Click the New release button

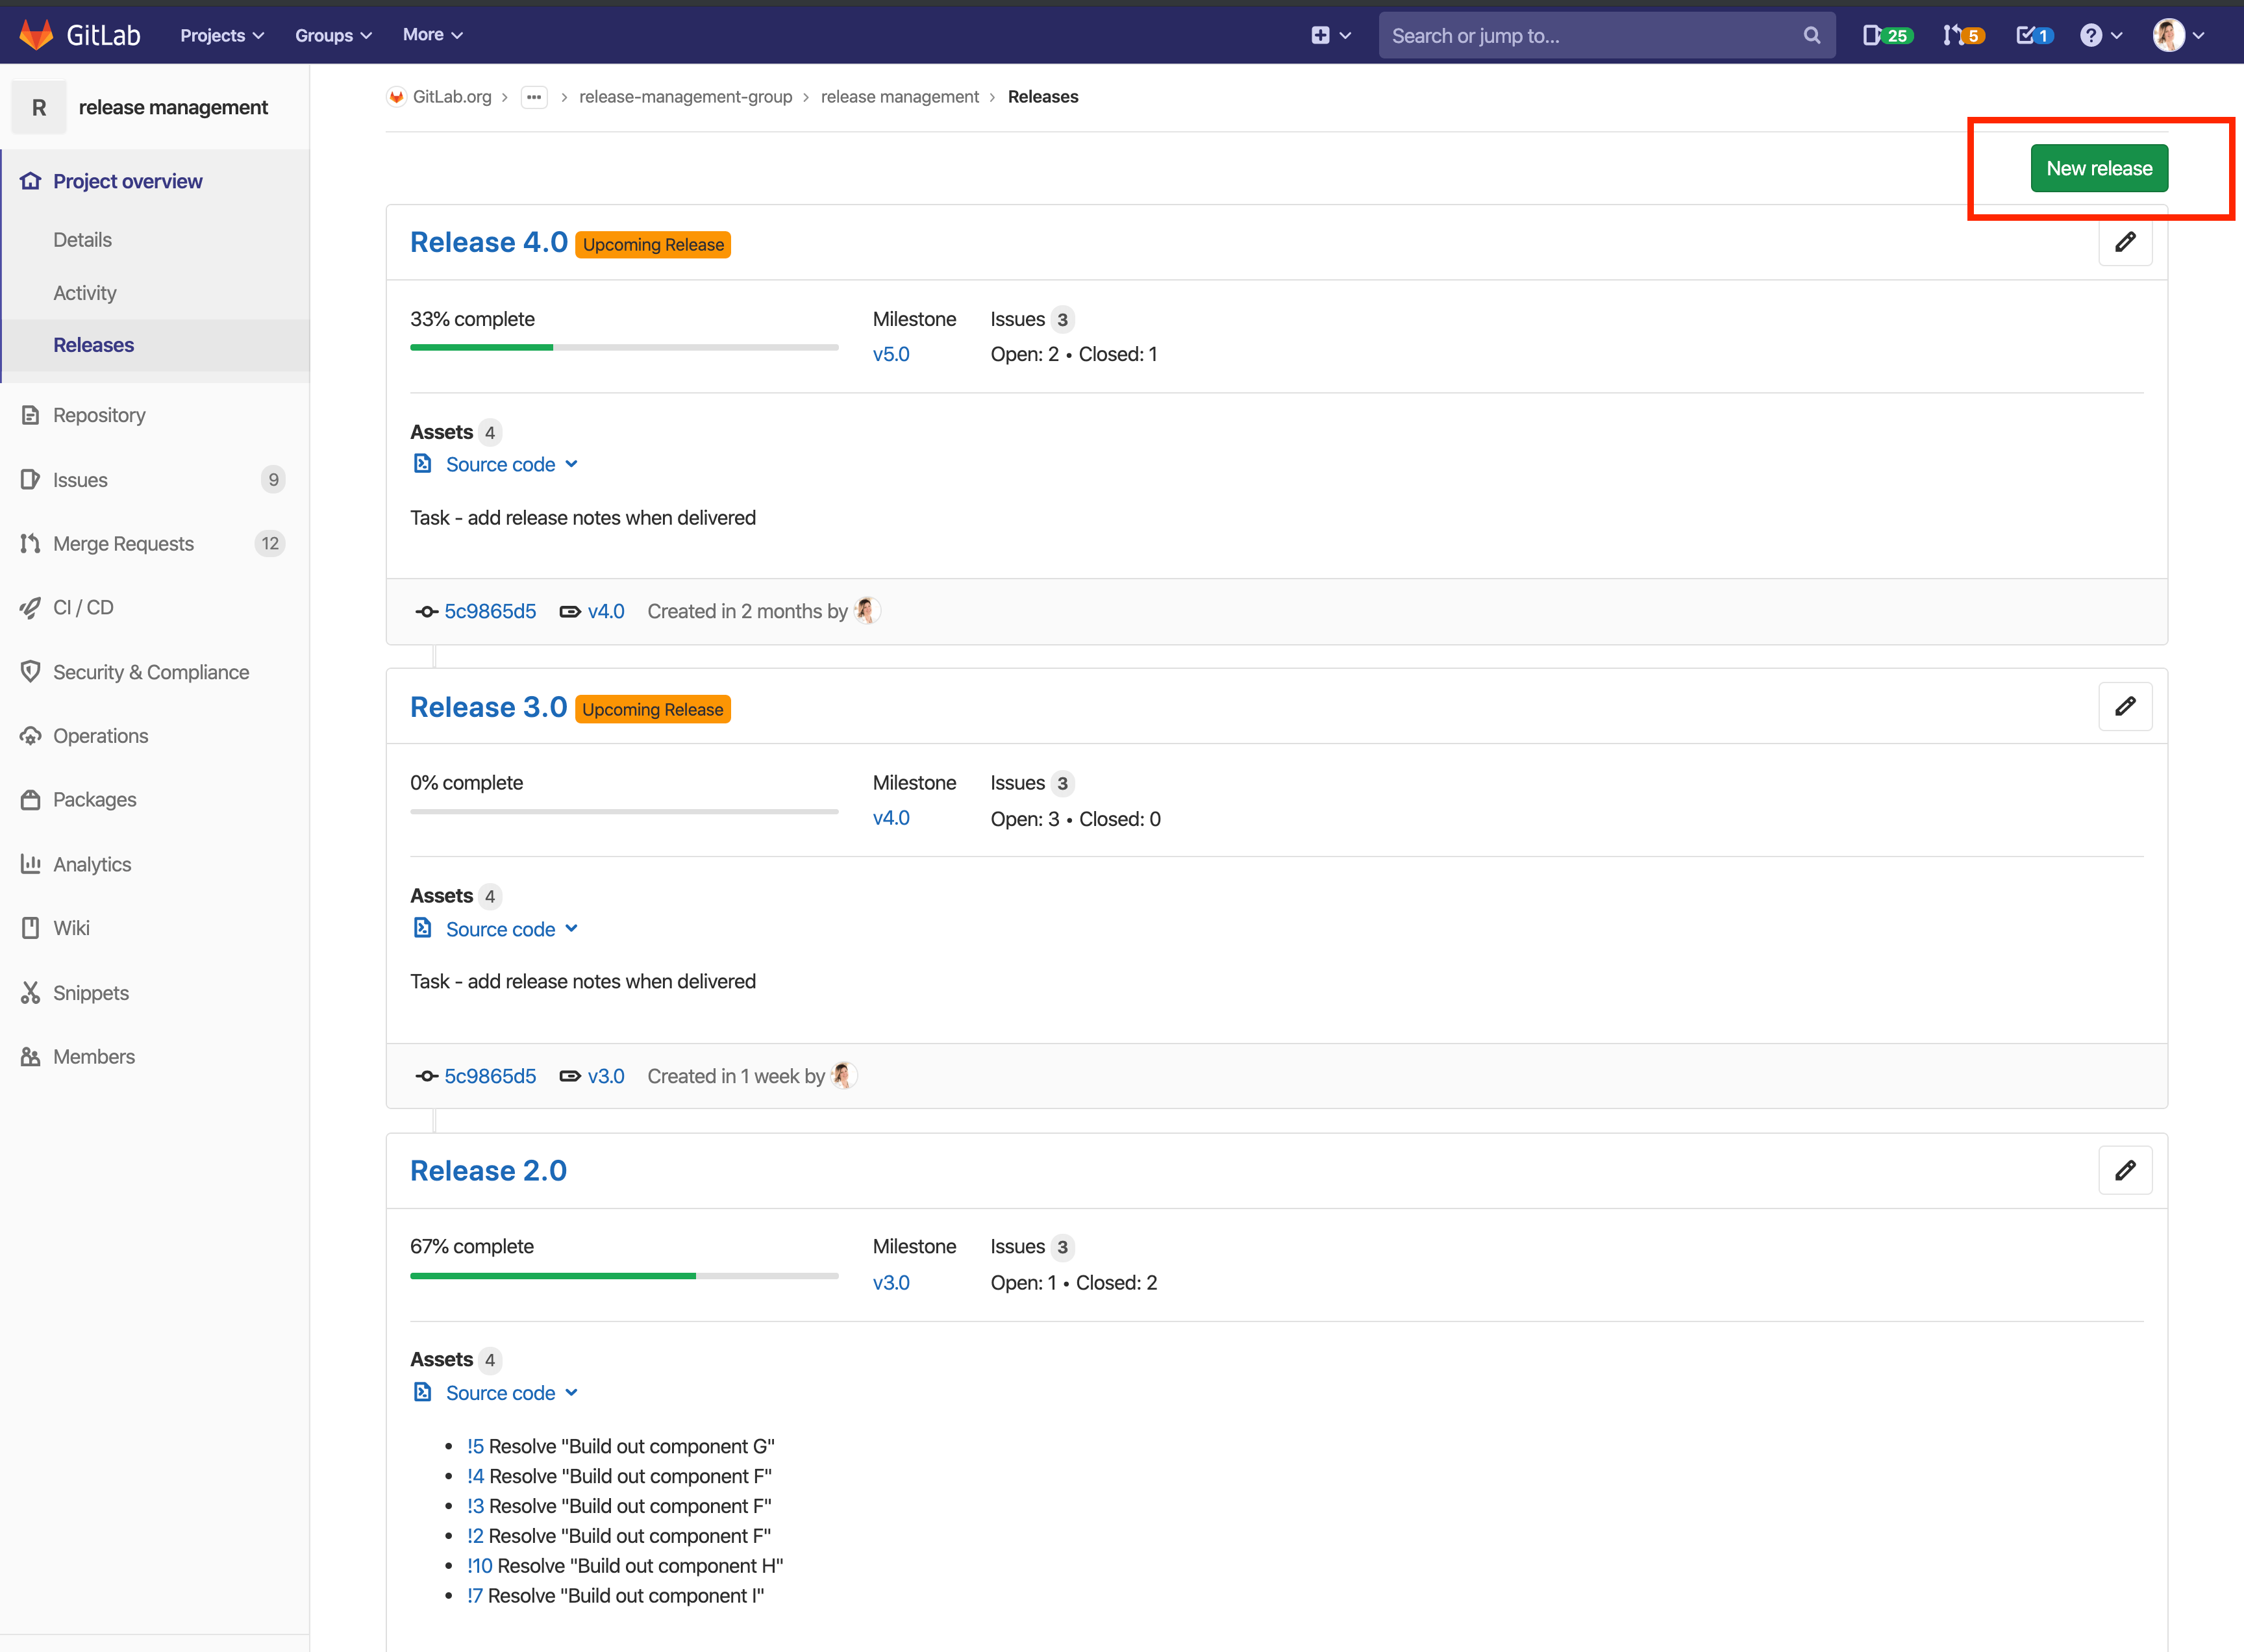click(x=2099, y=167)
